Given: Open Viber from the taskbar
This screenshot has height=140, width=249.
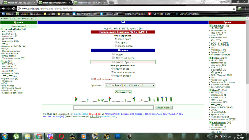Looking at the screenshot, I should [x=50, y=137].
